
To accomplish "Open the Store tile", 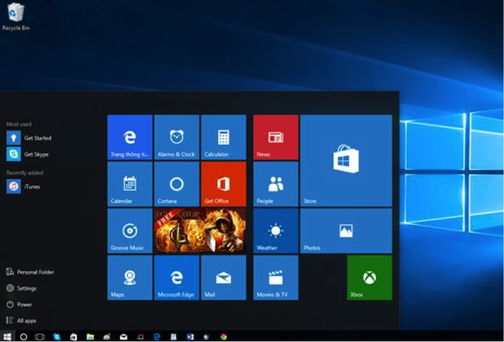I will (x=346, y=161).
